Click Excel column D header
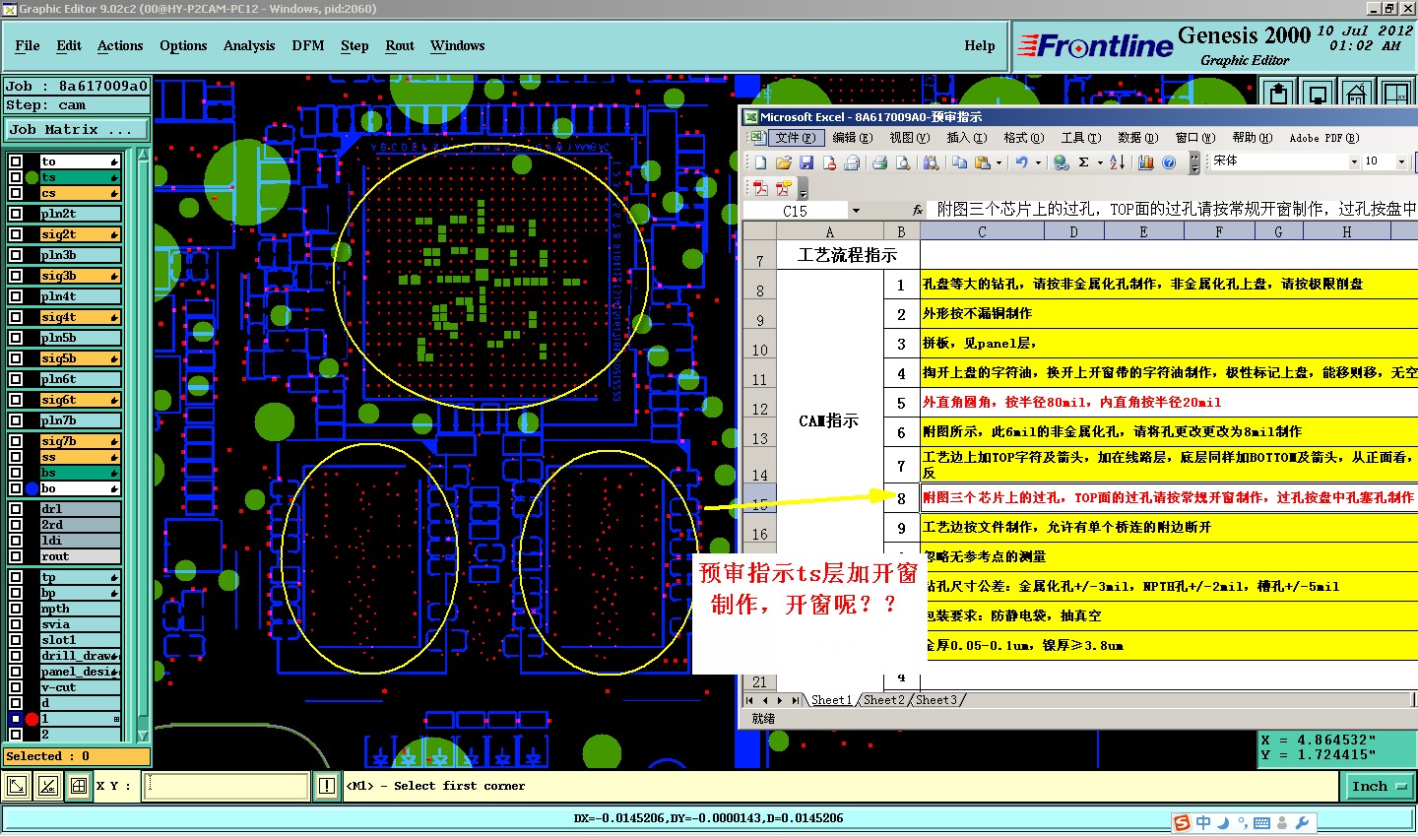The image size is (1418, 838). pyautogui.click(x=1073, y=231)
